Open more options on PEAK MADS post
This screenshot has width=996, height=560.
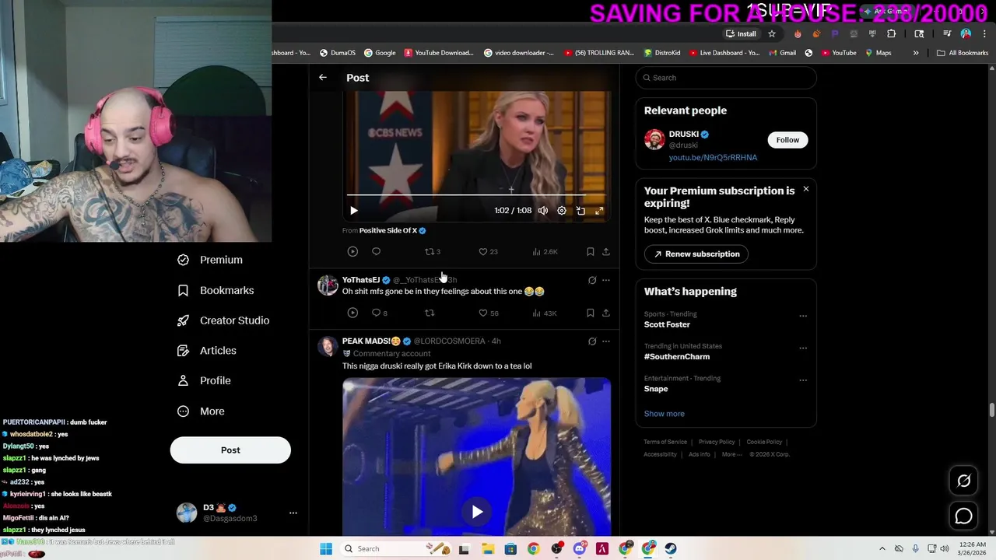606,341
